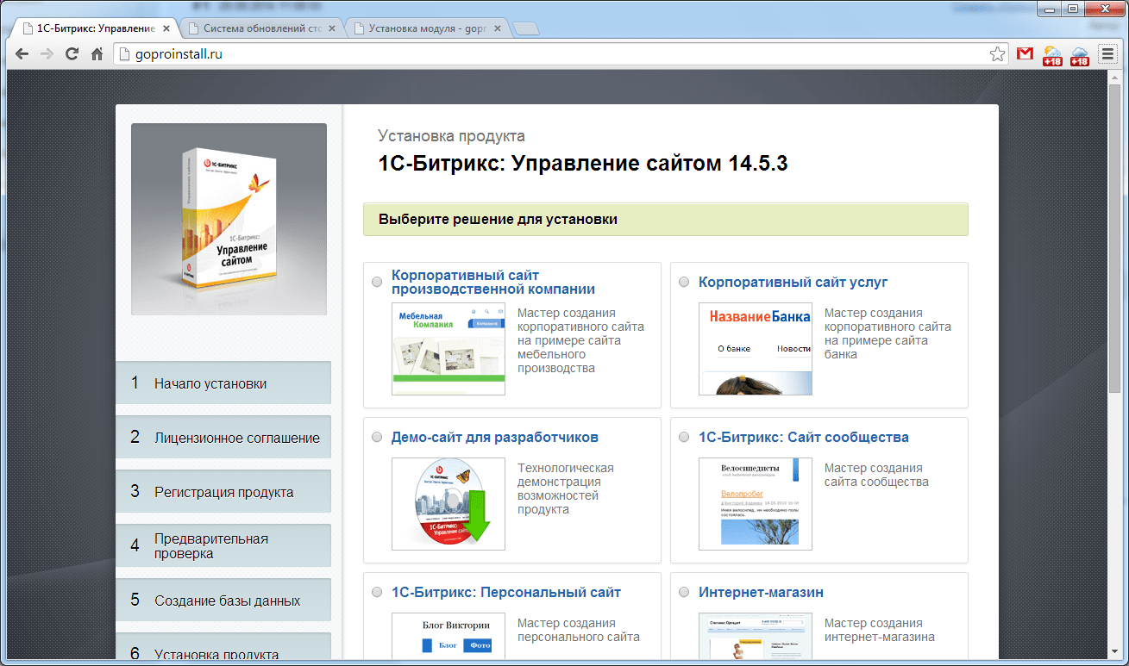Image resolution: width=1129 pixels, height=666 pixels.
Task: Click the 1С-Битрикс product box image
Action: 229,219
